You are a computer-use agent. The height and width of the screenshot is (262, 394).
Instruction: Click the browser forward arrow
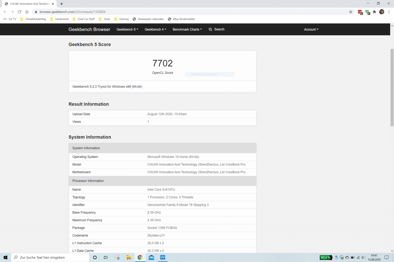coord(12,12)
